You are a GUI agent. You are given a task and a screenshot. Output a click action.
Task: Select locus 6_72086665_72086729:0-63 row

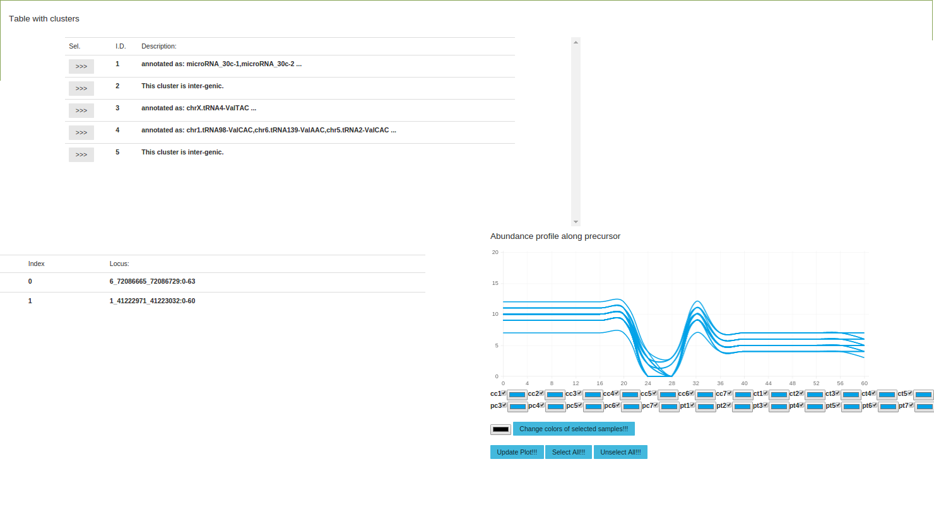click(x=152, y=282)
